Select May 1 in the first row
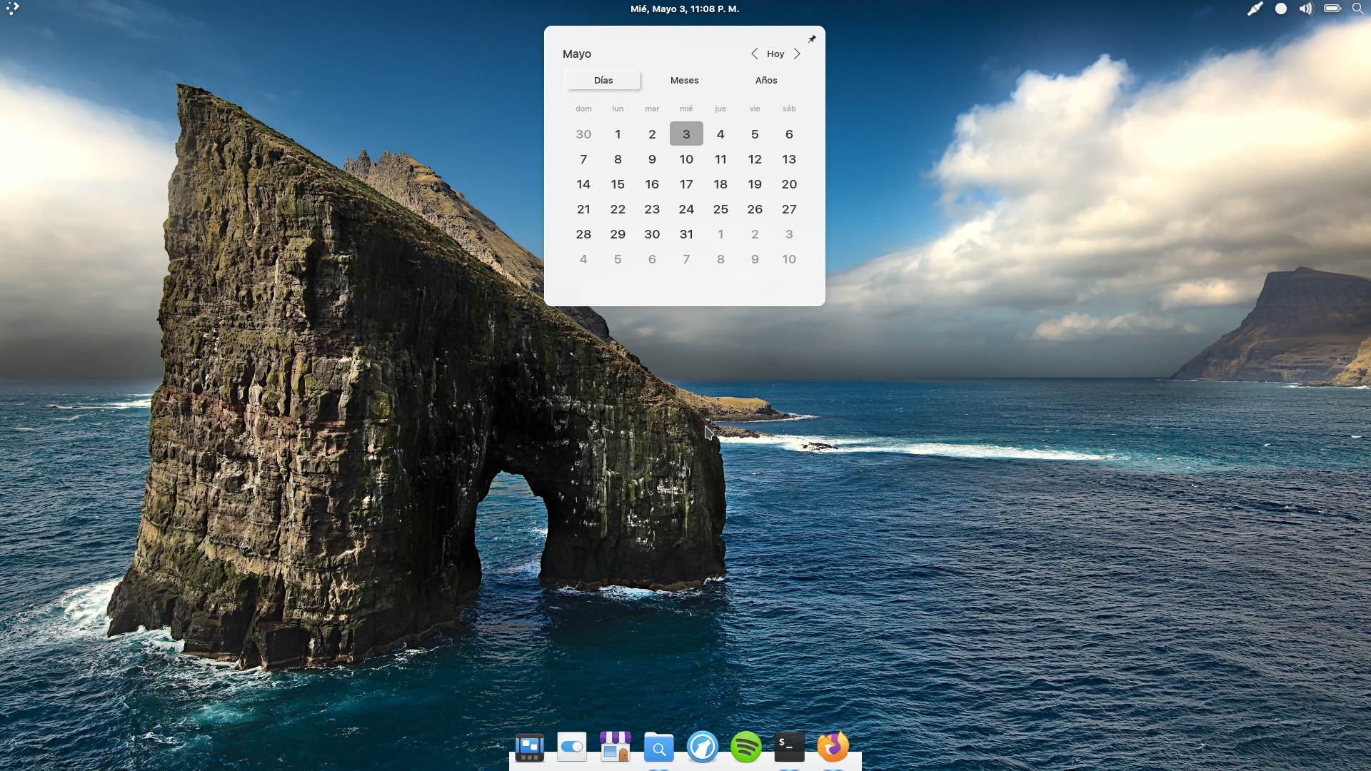Screen dimensions: 1371x771 coord(618,134)
